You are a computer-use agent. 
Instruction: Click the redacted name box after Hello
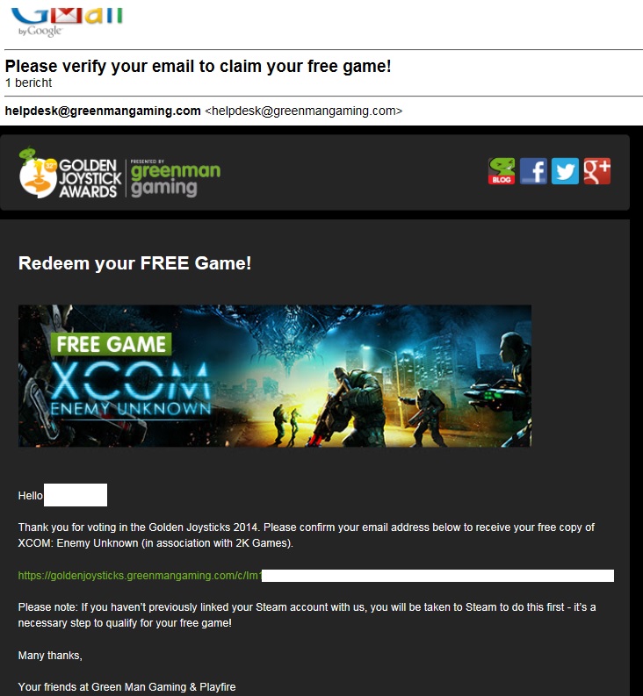(x=76, y=495)
